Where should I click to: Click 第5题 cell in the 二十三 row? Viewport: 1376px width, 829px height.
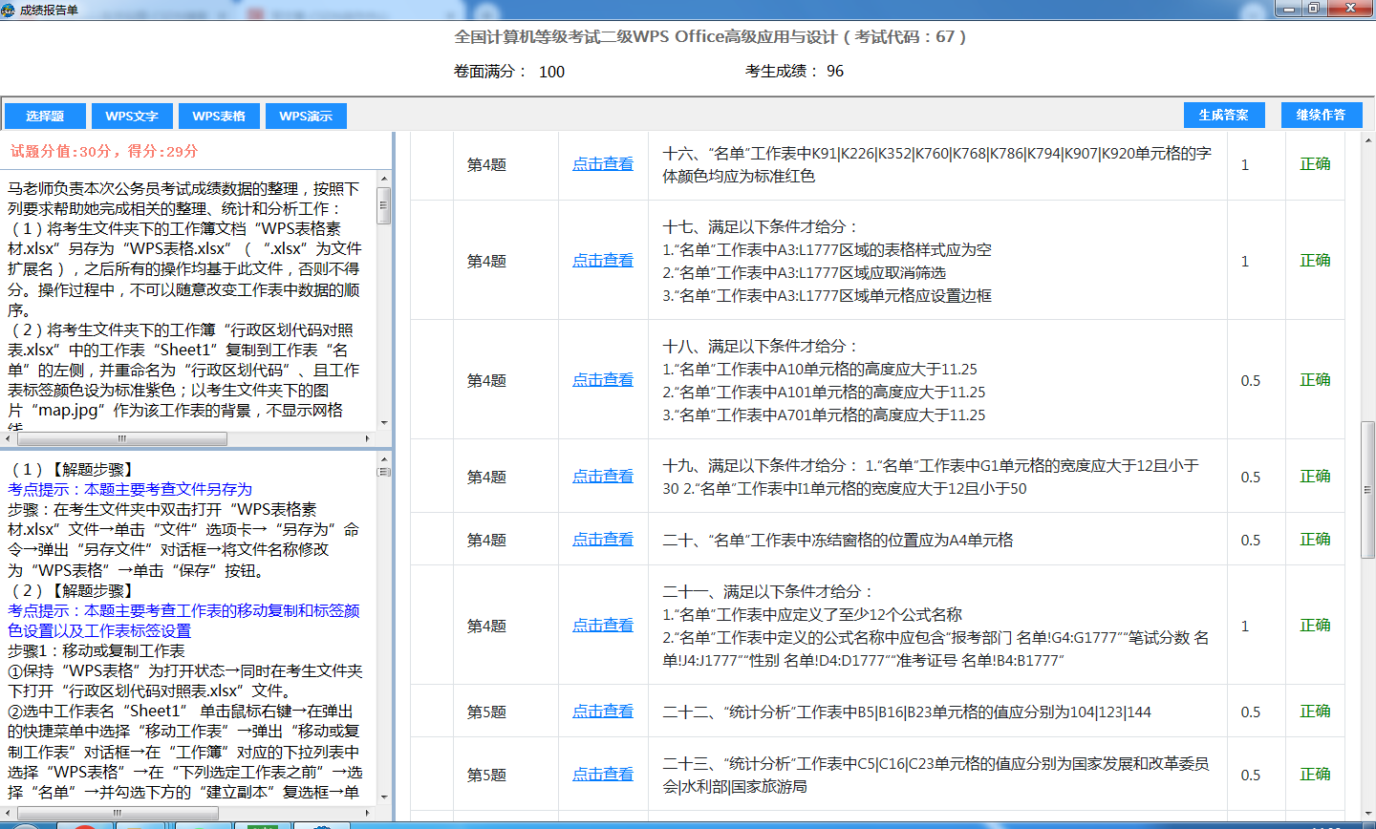point(486,776)
